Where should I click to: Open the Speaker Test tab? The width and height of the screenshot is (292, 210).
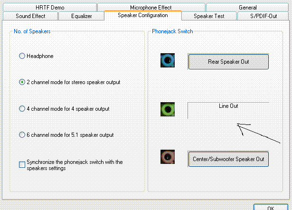209,16
